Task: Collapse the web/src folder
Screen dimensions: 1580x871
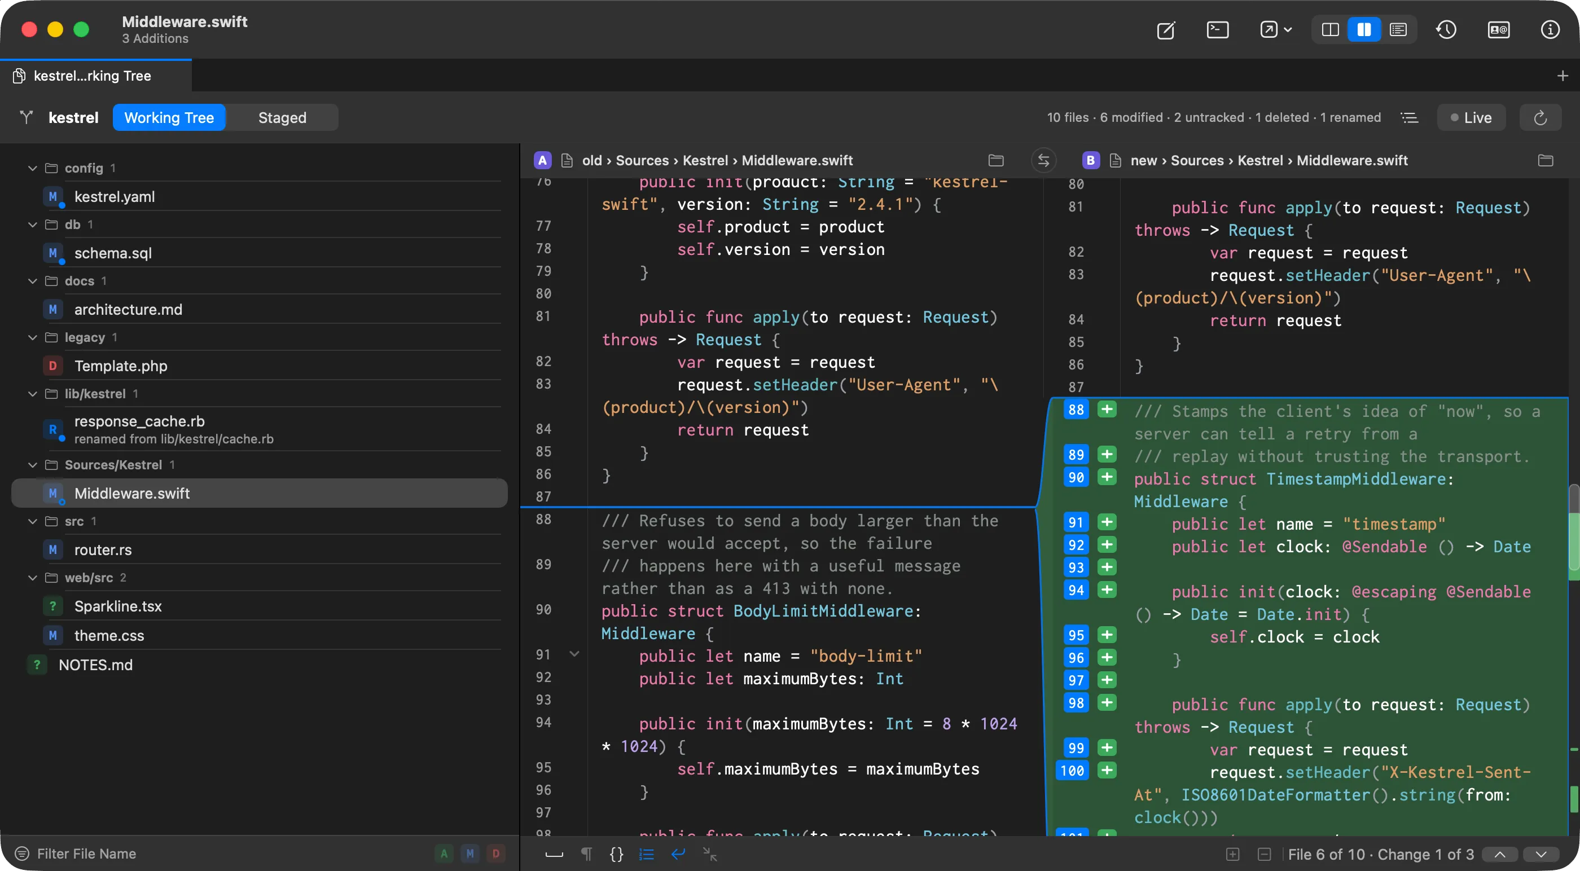Action: pos(33,578)
